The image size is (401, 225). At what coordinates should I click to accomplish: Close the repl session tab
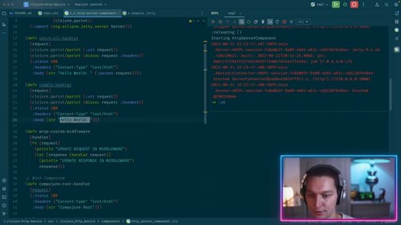pyautogui.click(x=241, y=13)
